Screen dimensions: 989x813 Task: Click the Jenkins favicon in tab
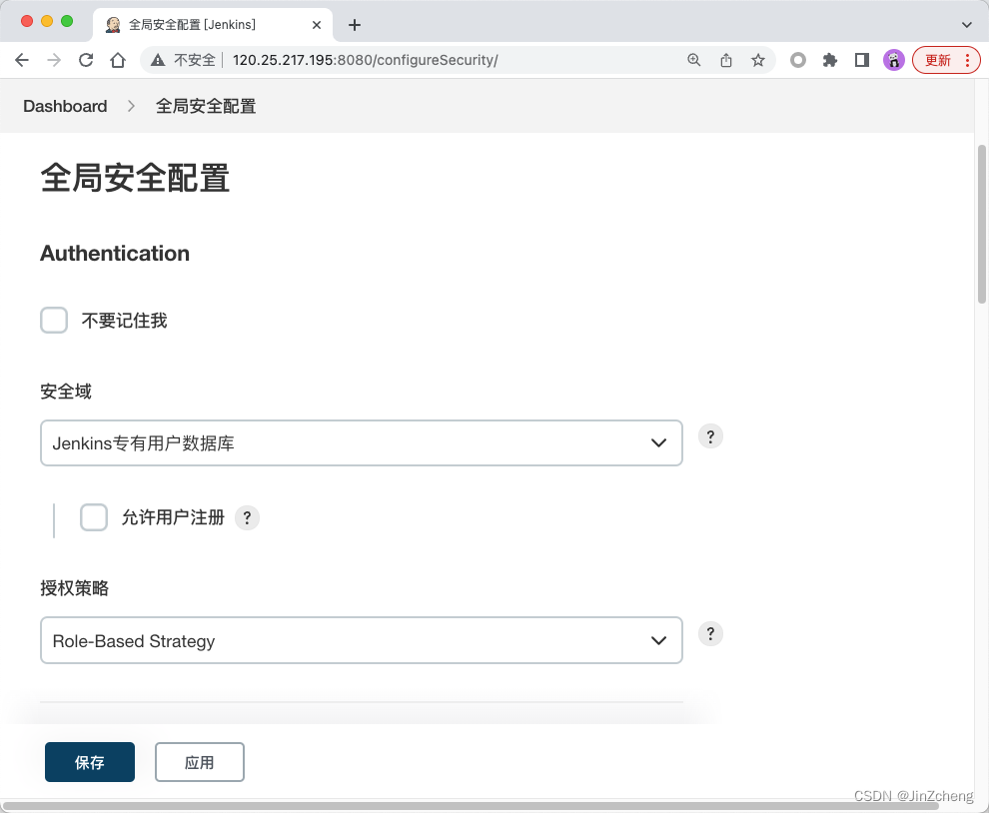coord(113,25)
